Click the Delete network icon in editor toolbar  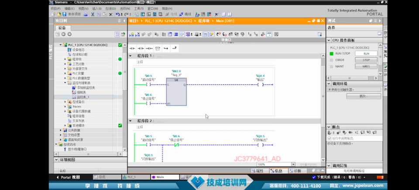tap(137, 34)
